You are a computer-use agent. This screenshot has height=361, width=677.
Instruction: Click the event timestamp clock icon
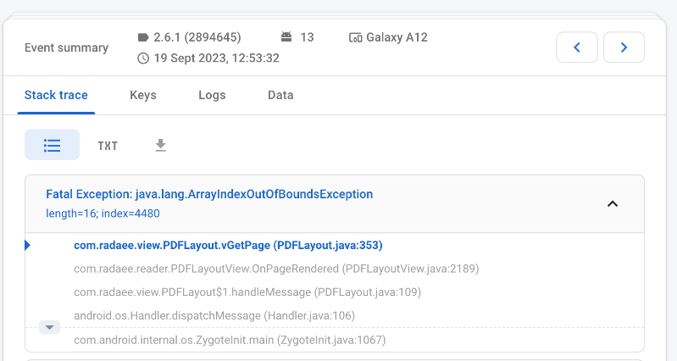pyautogui.click(x=143, y=58)
